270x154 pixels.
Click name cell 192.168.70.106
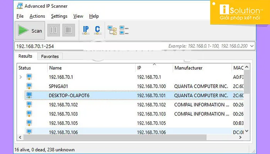tap(63, 132)
